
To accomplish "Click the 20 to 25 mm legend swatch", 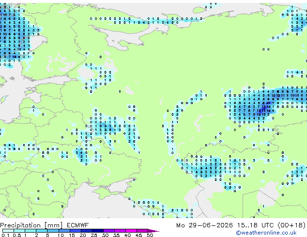I will click(x=87, y=231).
